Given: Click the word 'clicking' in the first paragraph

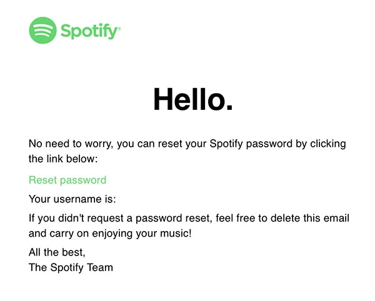Looking at the screenshot, I should [x=328, y=144].
